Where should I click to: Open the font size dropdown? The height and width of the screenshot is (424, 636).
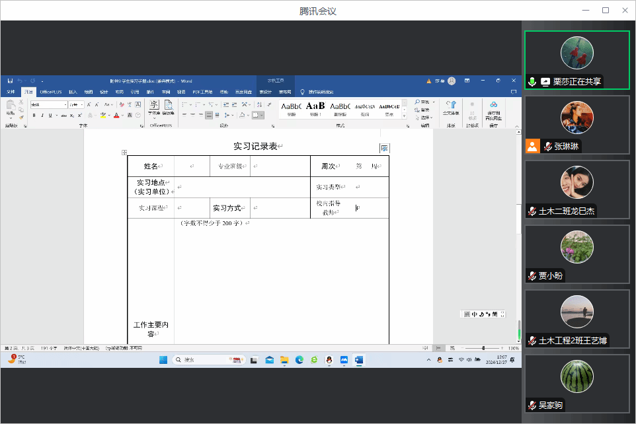pyautogui.click(x=77, y=104)
